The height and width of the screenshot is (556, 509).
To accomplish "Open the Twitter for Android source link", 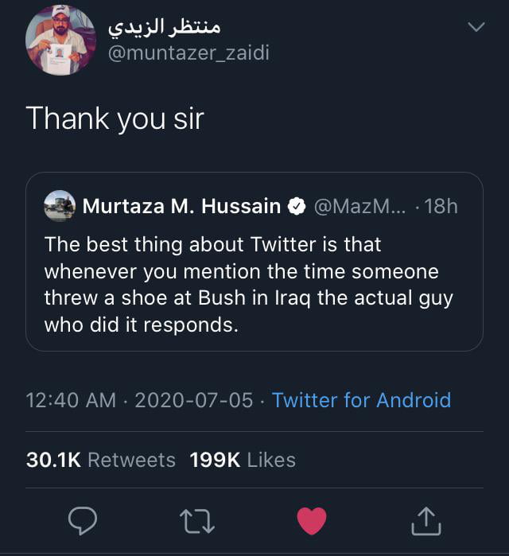I will pos(361,399).
